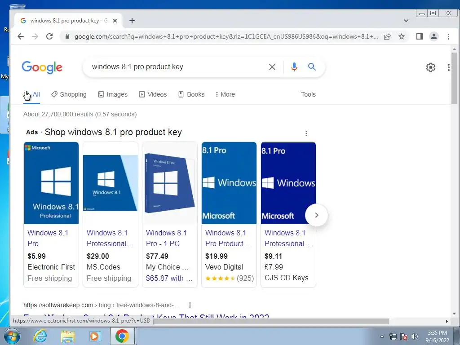460x345 pixels.
Task: View site info via padlock icon
Action: click(x=67, y=36)
